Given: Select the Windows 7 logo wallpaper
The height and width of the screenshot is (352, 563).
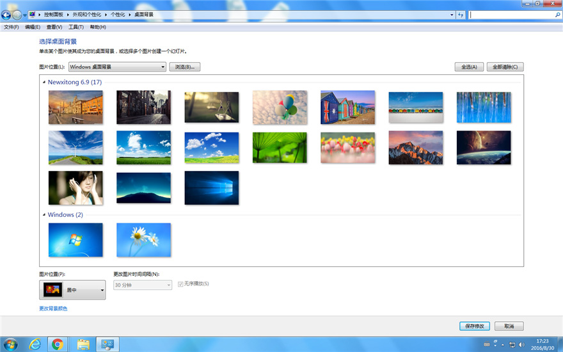Looking at the screenshot, I should coord(75,240).
